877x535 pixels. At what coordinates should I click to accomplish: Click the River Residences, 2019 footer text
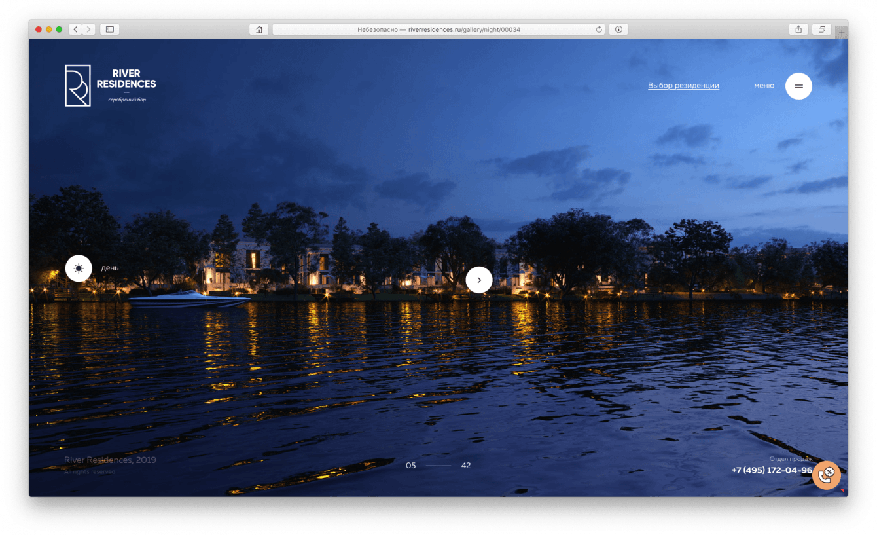coord(110,460)
